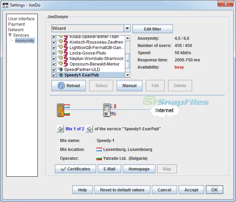Click the first mix server icon (orange)

[60, 110]
